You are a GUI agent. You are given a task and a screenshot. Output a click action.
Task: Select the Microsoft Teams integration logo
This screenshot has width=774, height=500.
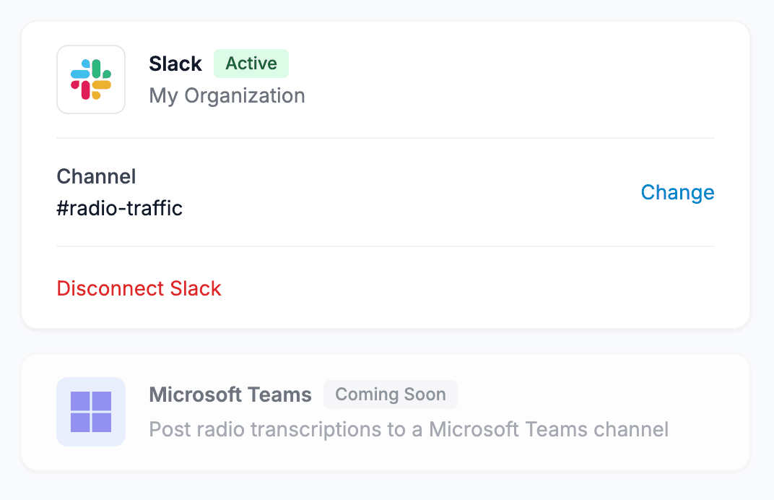click(91, 412)
